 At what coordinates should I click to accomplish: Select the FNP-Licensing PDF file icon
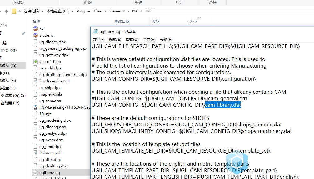(x=36, y=107)
